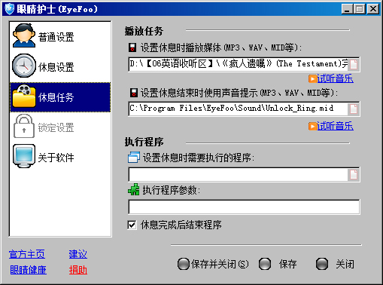The image size is (383, 285).
Task: Open the 眼睛健康 link
Action: 28,270
